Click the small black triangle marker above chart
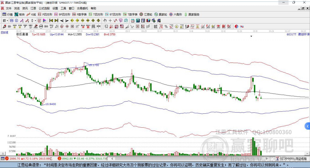Screen dimensions: 310x168 (x=251, y=36)
